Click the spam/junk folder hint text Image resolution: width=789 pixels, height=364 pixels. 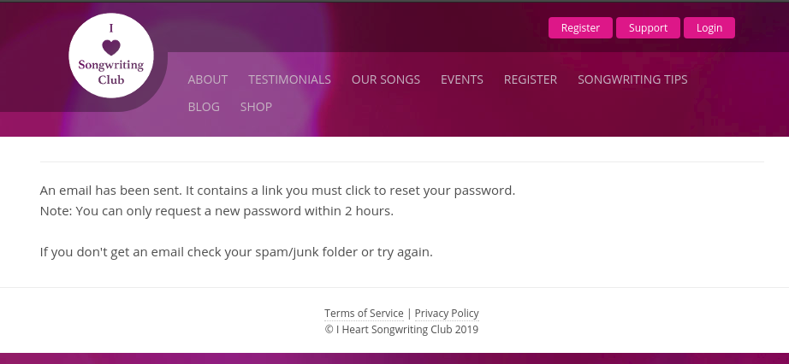(x=236, y=252)
